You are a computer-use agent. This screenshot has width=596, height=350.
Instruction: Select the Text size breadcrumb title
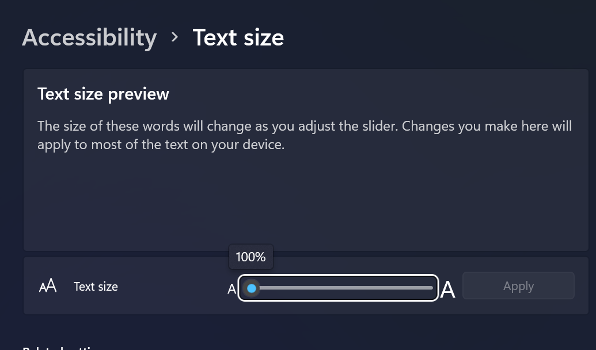click(x=238, y=37)
